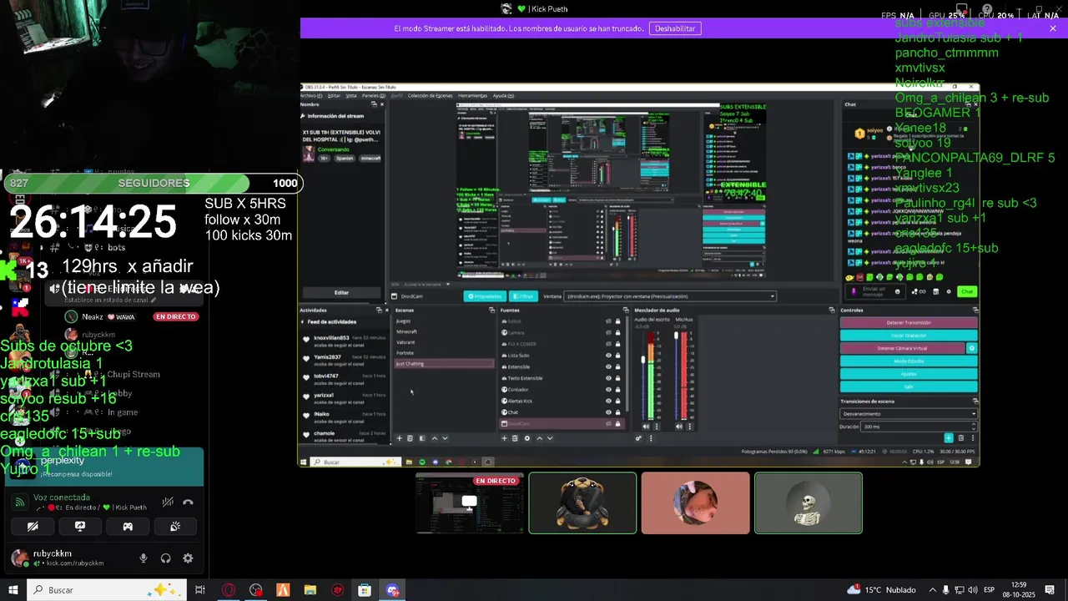Click the share screen button in Discord

80,527
